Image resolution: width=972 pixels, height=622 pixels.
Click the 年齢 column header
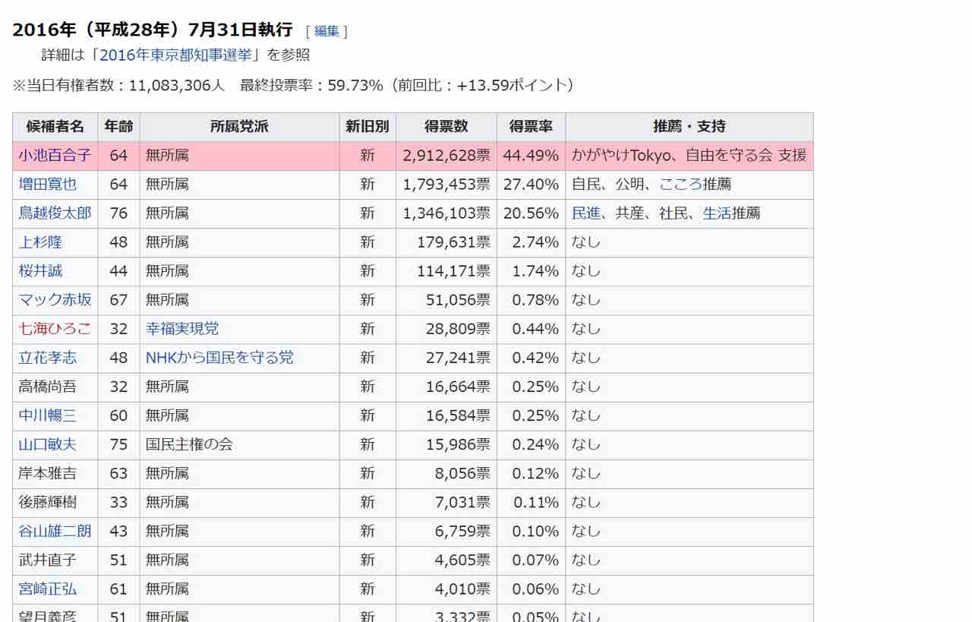118,127
